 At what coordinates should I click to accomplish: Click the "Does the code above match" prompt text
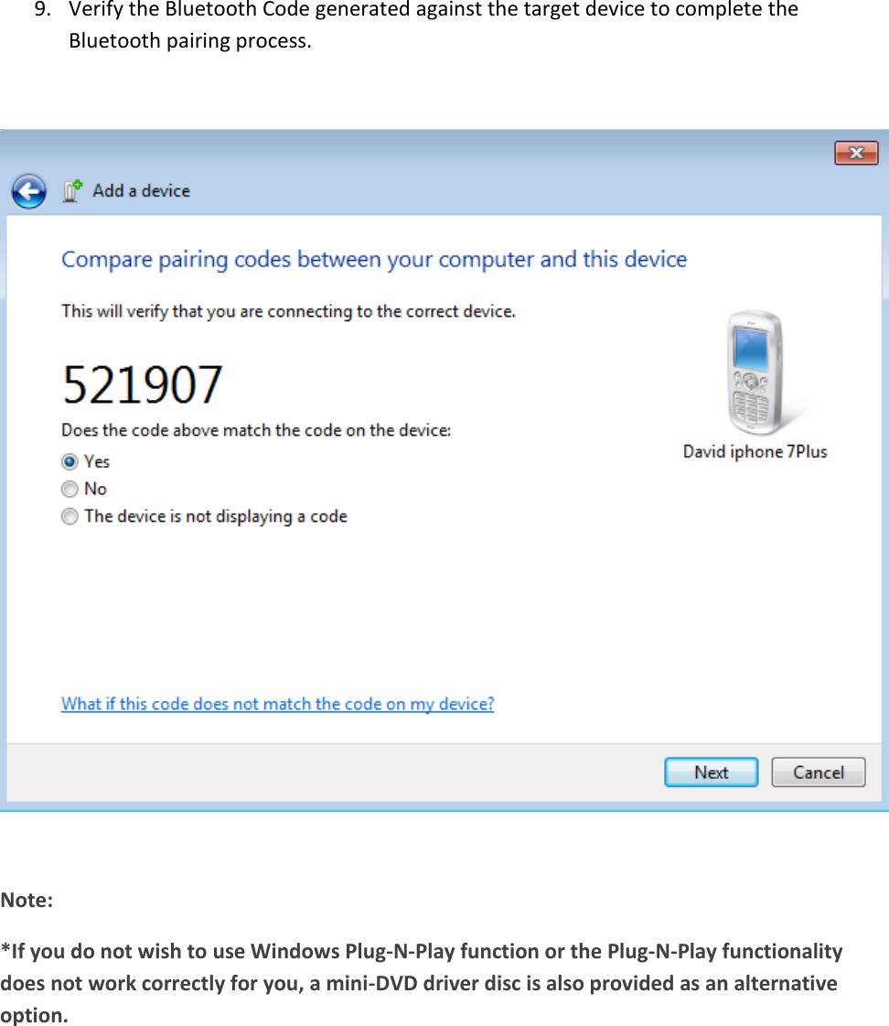256,429
